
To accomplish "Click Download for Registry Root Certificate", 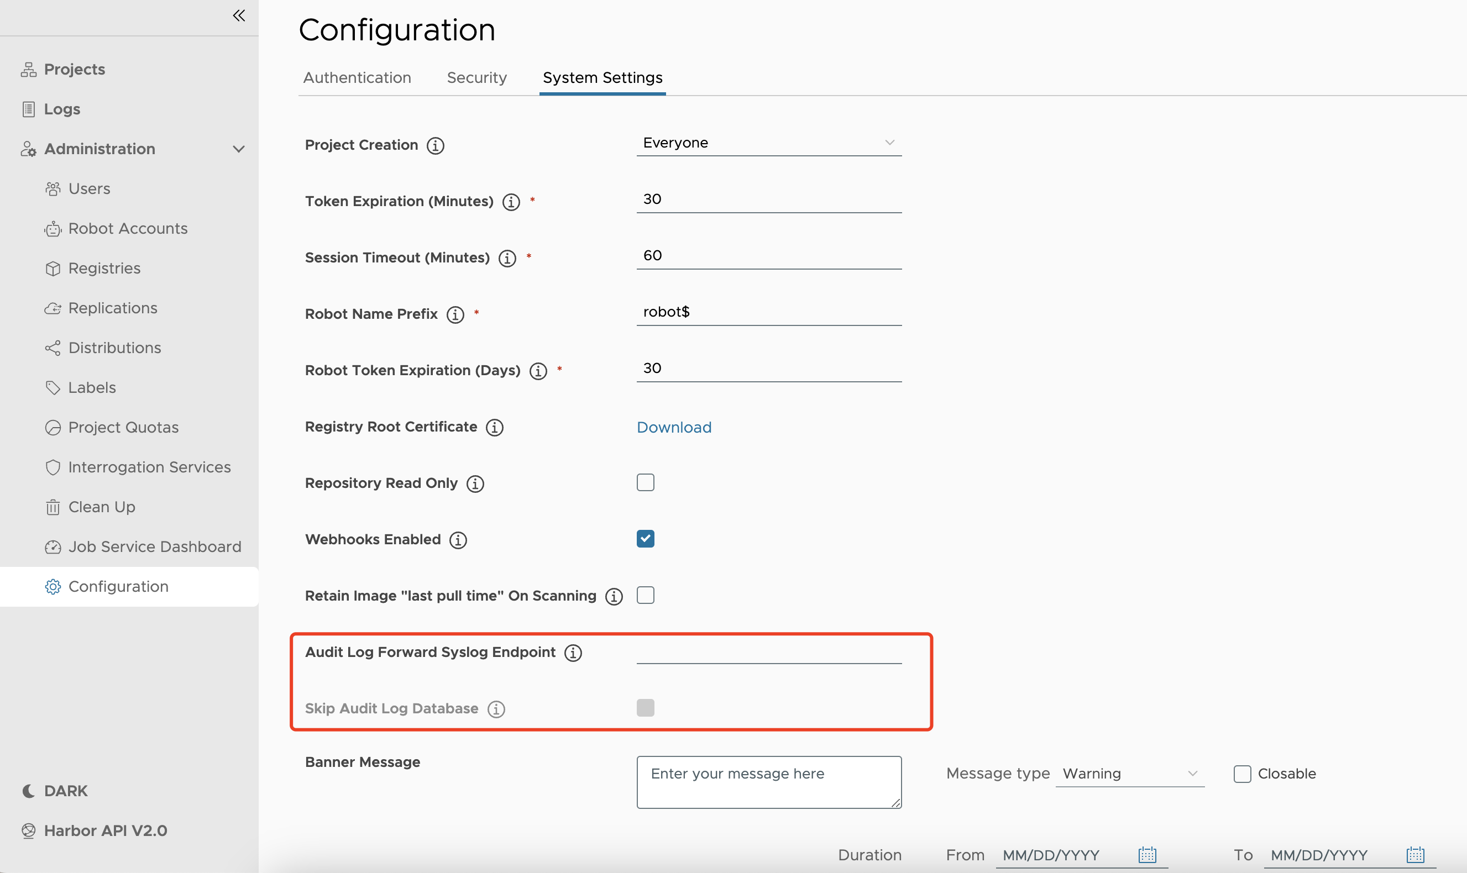I will coord(675,426).
